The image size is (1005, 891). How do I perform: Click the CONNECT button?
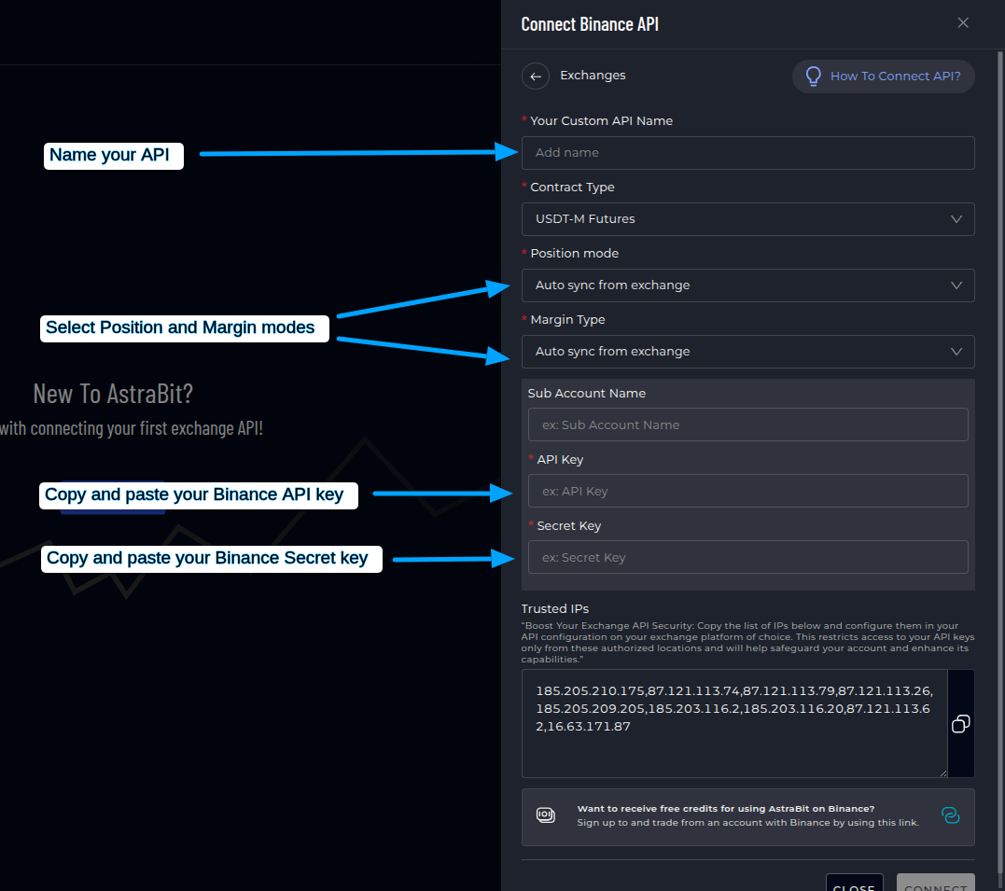(936, 883)
